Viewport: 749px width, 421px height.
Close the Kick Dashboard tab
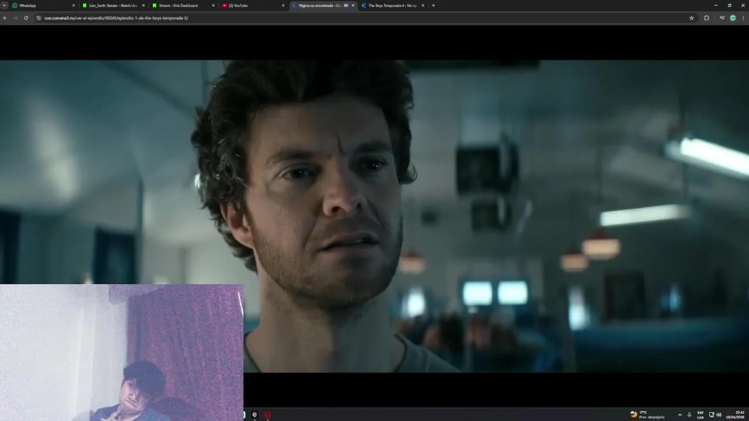coord(213,5)
